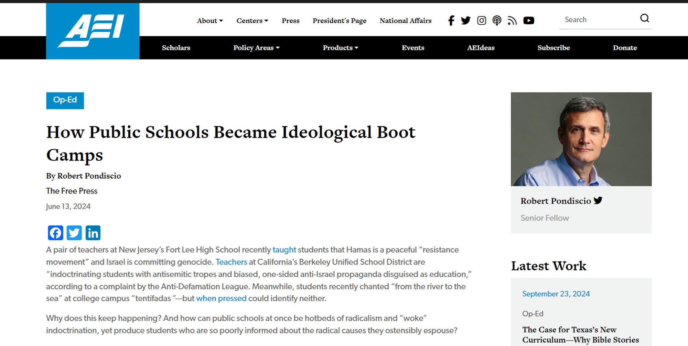Viewport: 688px width, 346px height.
Task: Click the article headline
Action: (x=231, y=144)
